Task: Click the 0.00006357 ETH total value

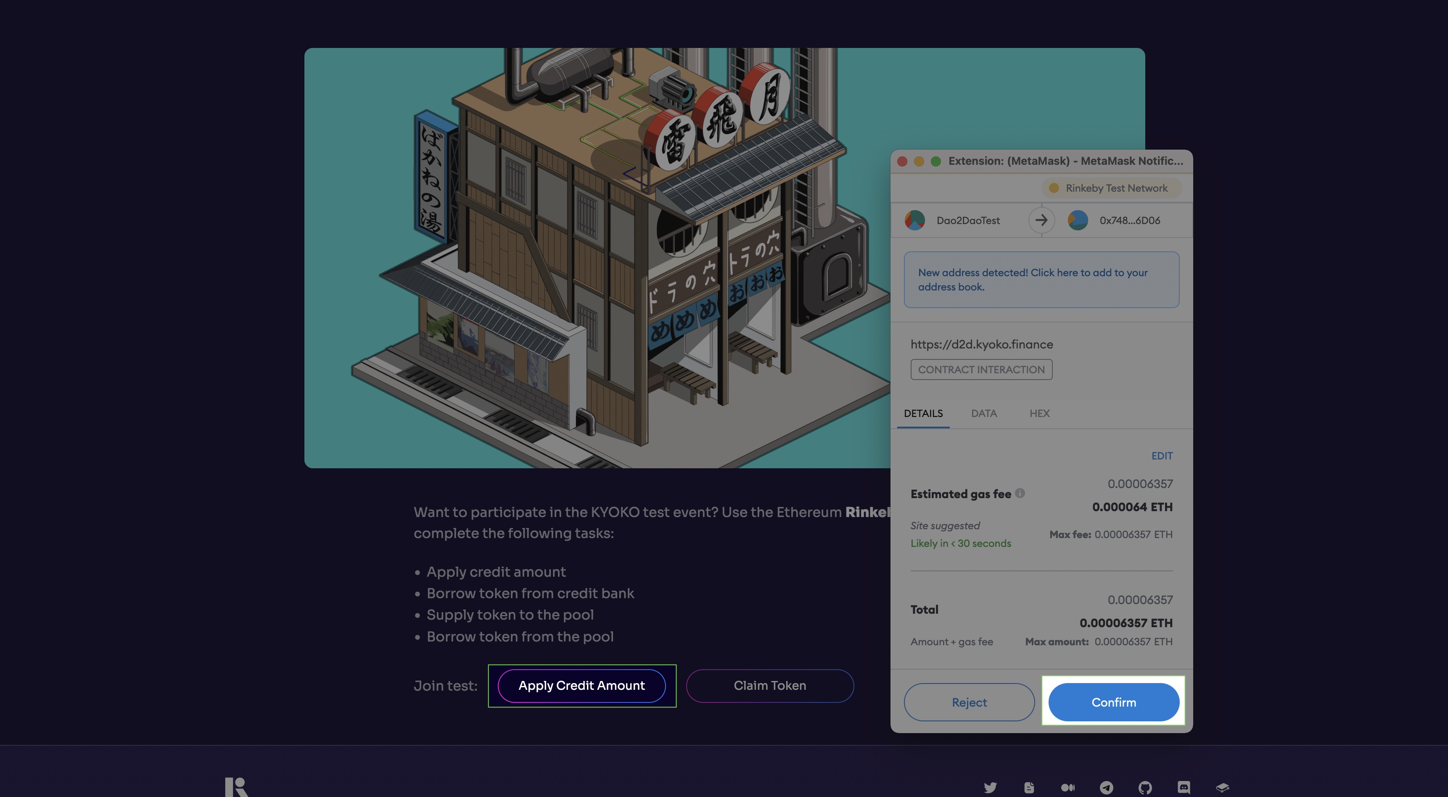Action: pyautogui.click(x=1126, y=623)
